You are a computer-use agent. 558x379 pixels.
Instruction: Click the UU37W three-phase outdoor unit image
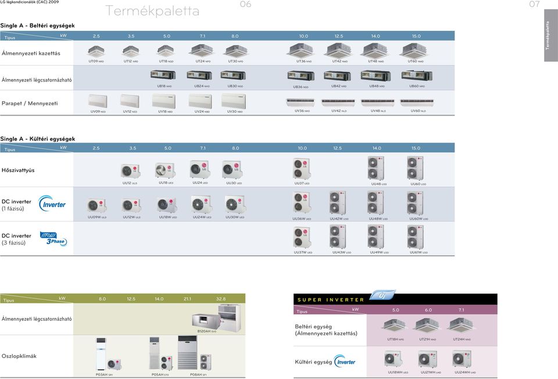pyautogui.click(x=302, y=237)
